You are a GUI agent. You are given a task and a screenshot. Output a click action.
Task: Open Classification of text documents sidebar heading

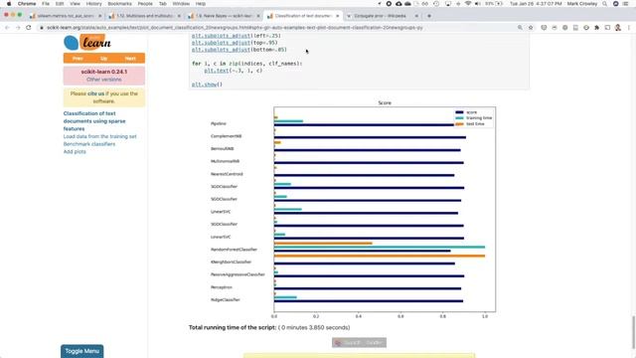click(94, 121)
